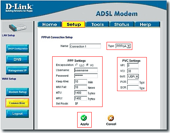Click the Password input field
The width and height of the screenshot is (170, 133).
point(86,76)
